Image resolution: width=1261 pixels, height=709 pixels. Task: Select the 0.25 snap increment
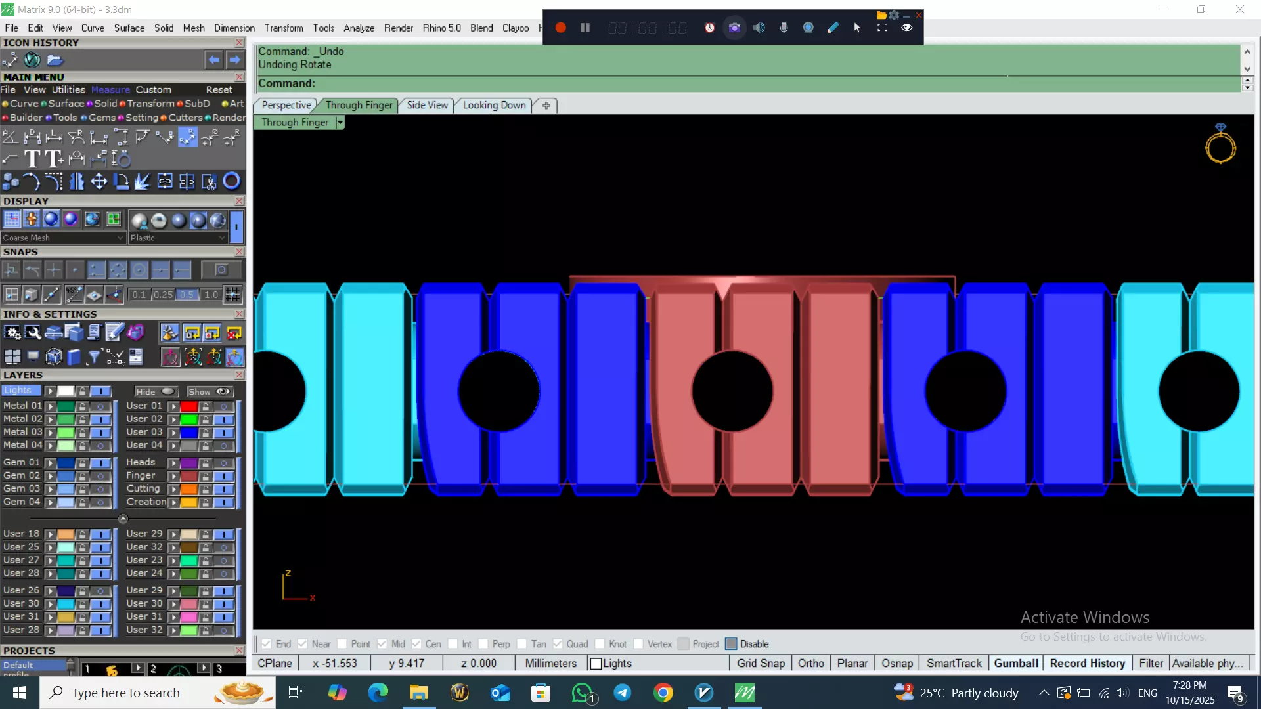tap(163, 295)
